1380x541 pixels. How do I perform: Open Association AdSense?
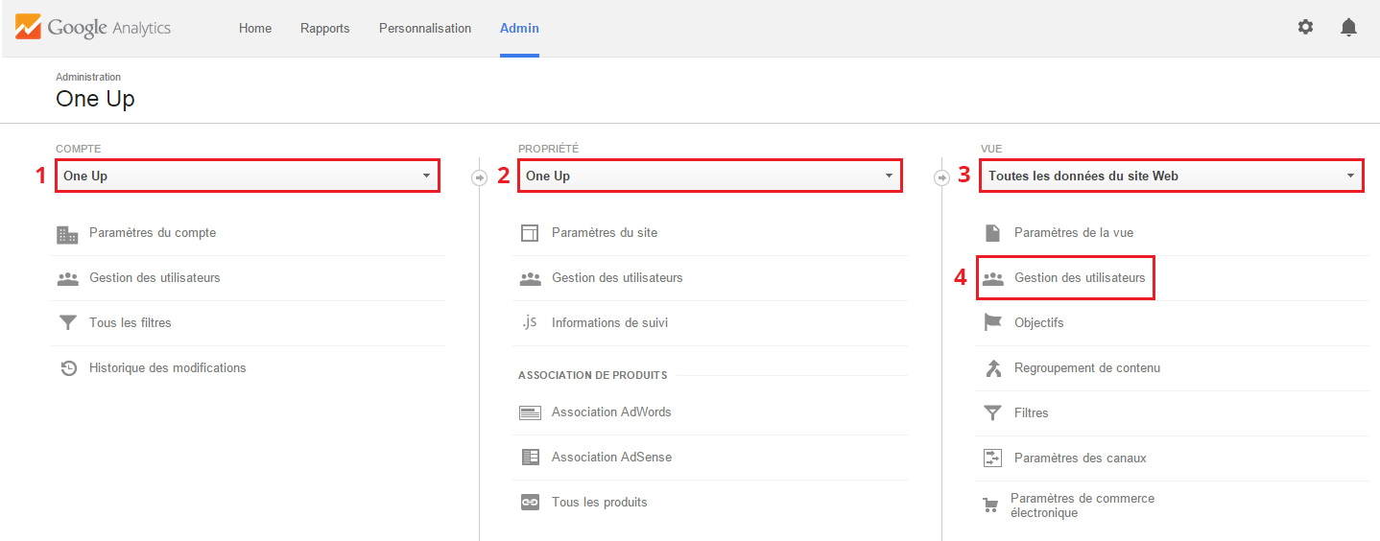click(611, 458)
